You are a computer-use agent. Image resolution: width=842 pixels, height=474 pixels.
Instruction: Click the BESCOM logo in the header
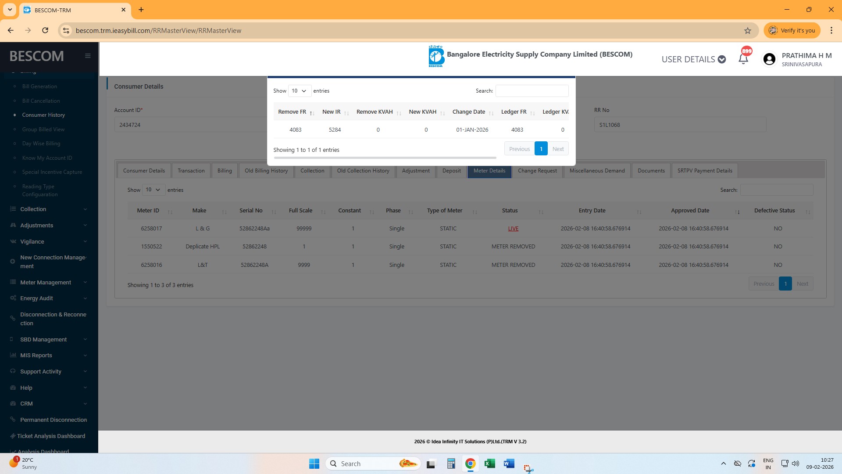click(436, 56)
